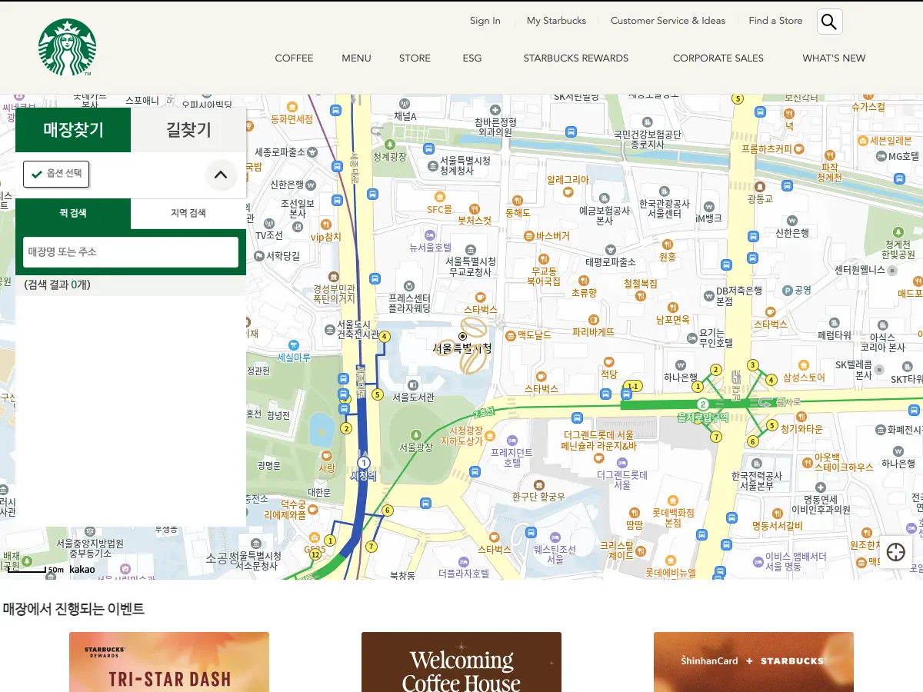Focus the 매장명 또는 주소 search field

pos(131,252)
